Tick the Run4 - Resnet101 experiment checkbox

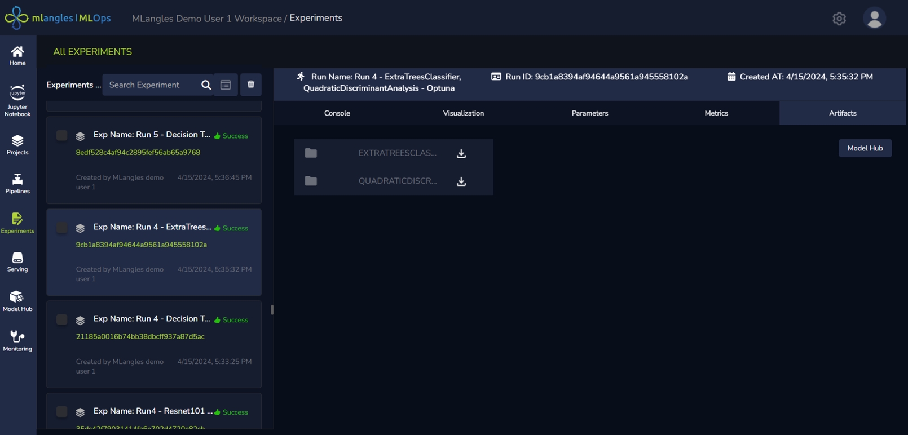point(62,412)
